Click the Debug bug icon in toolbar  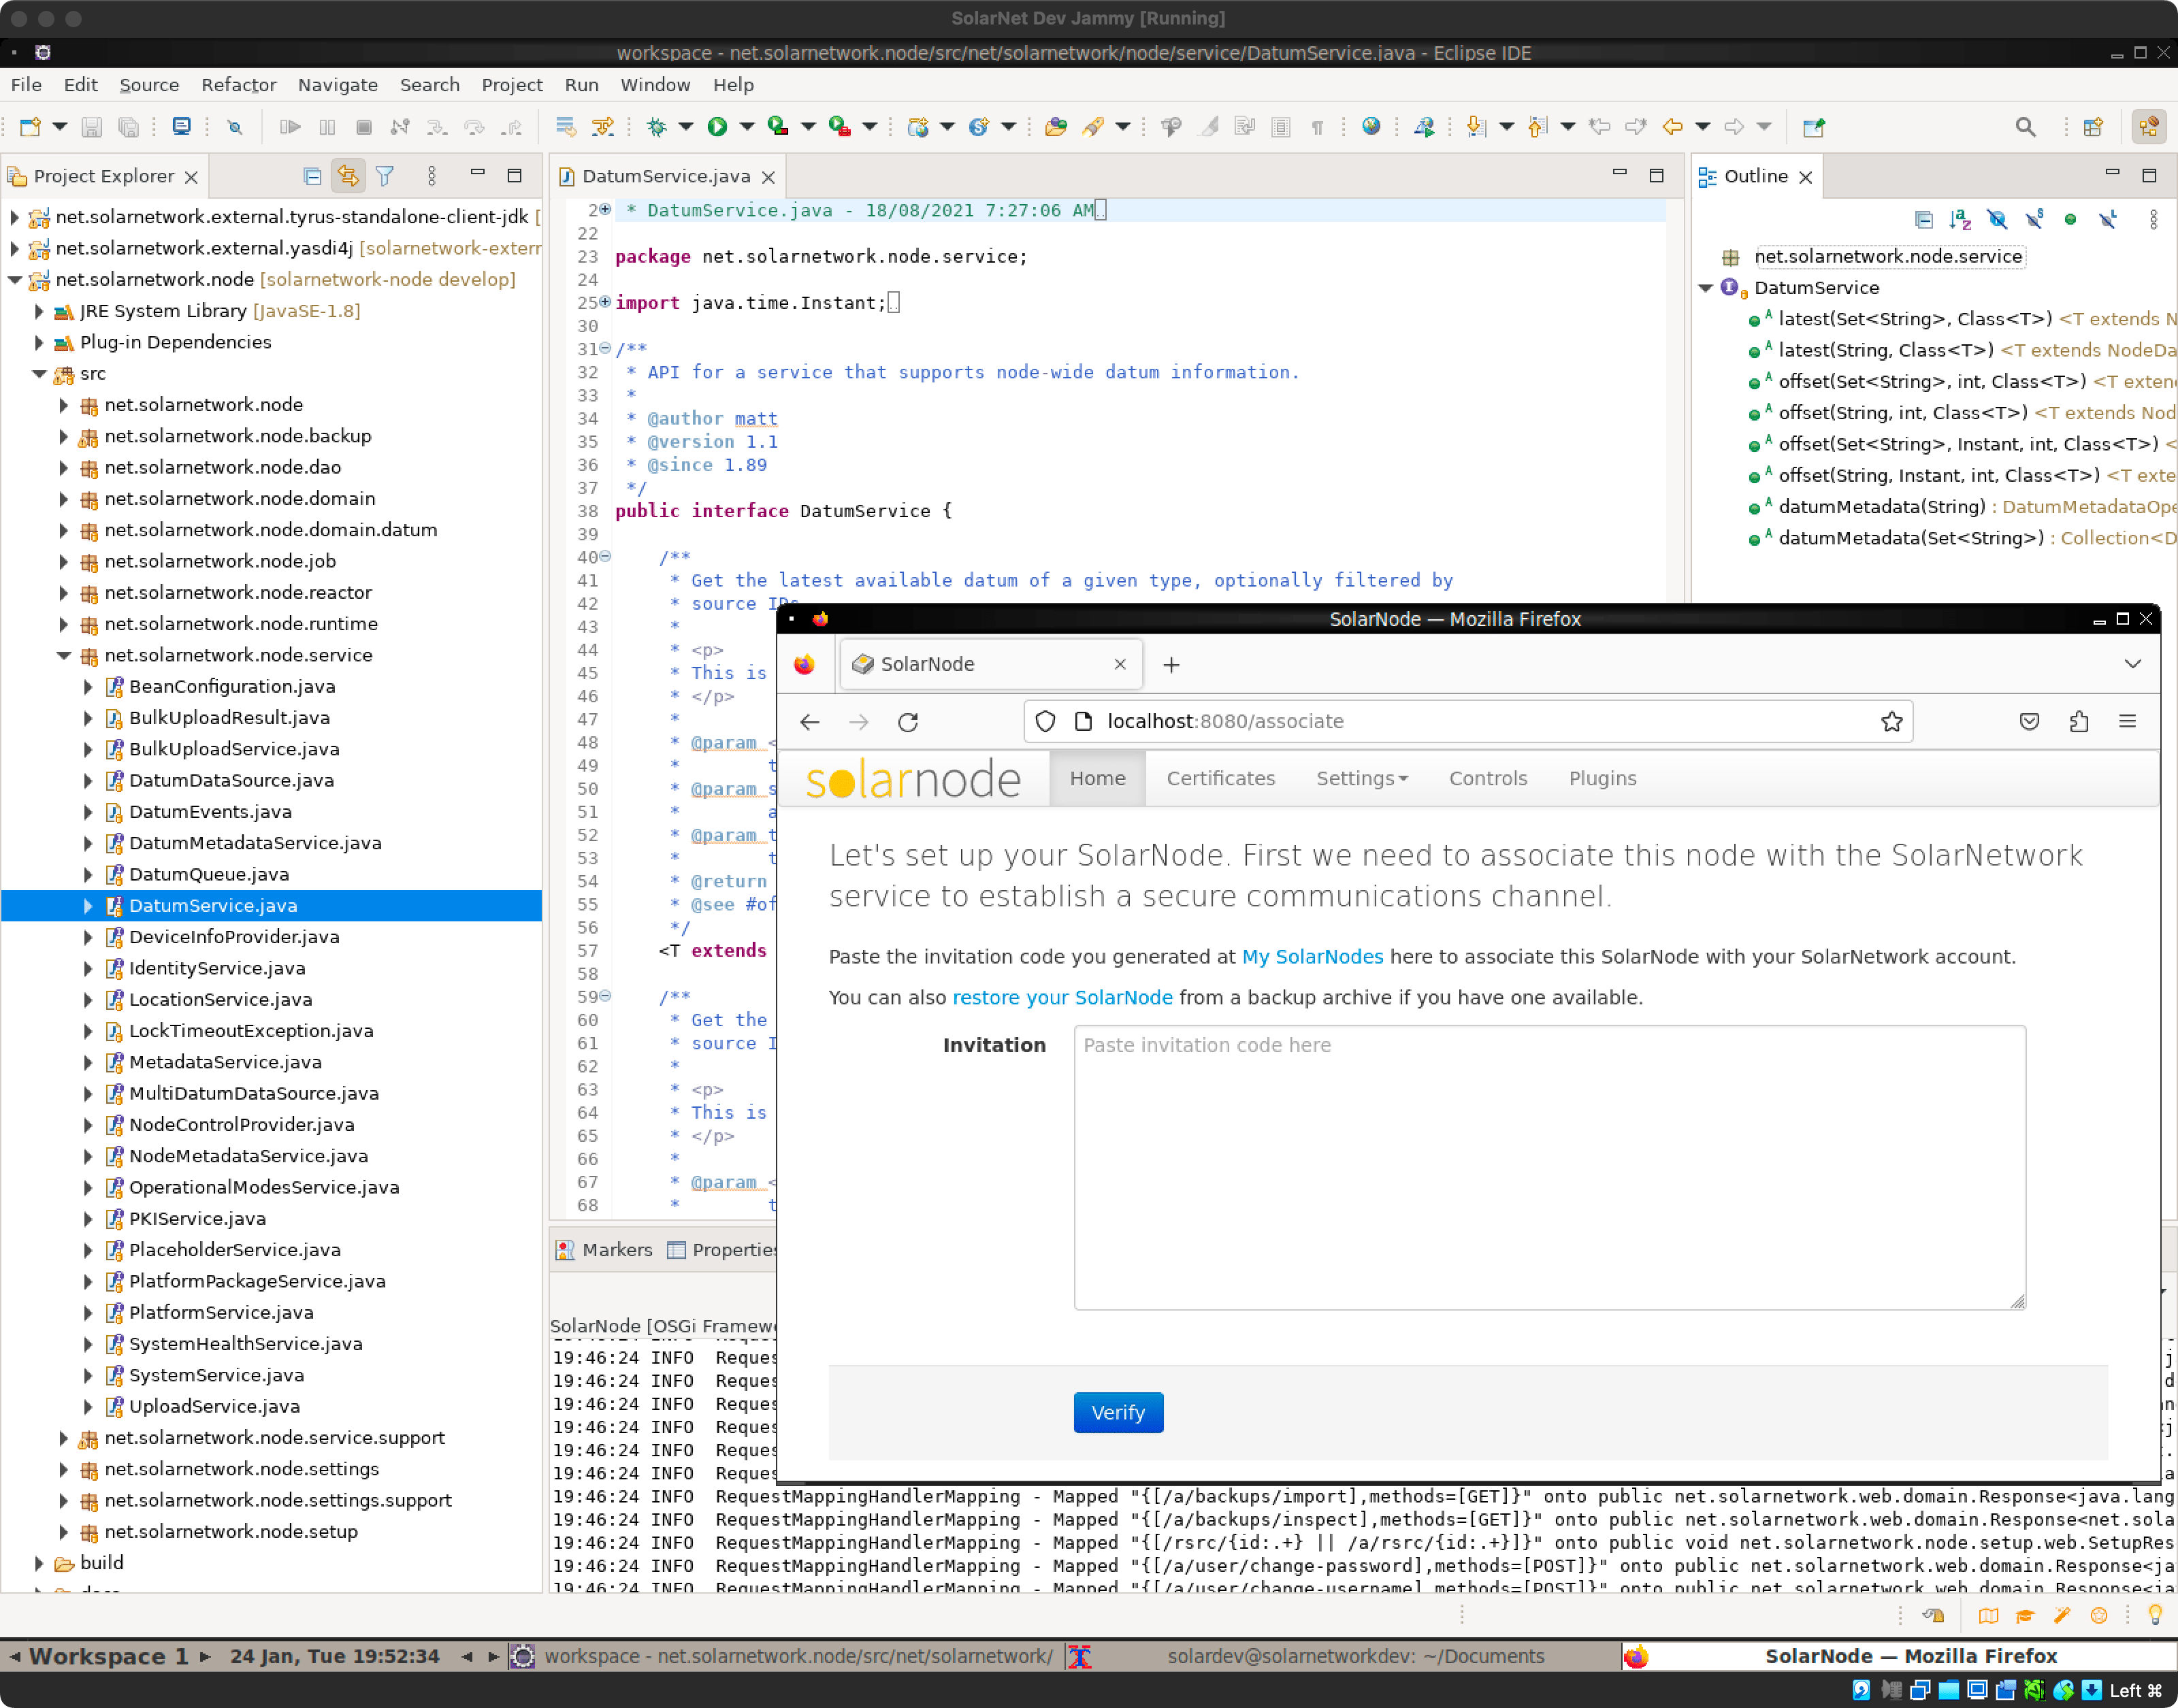[656, 127]
